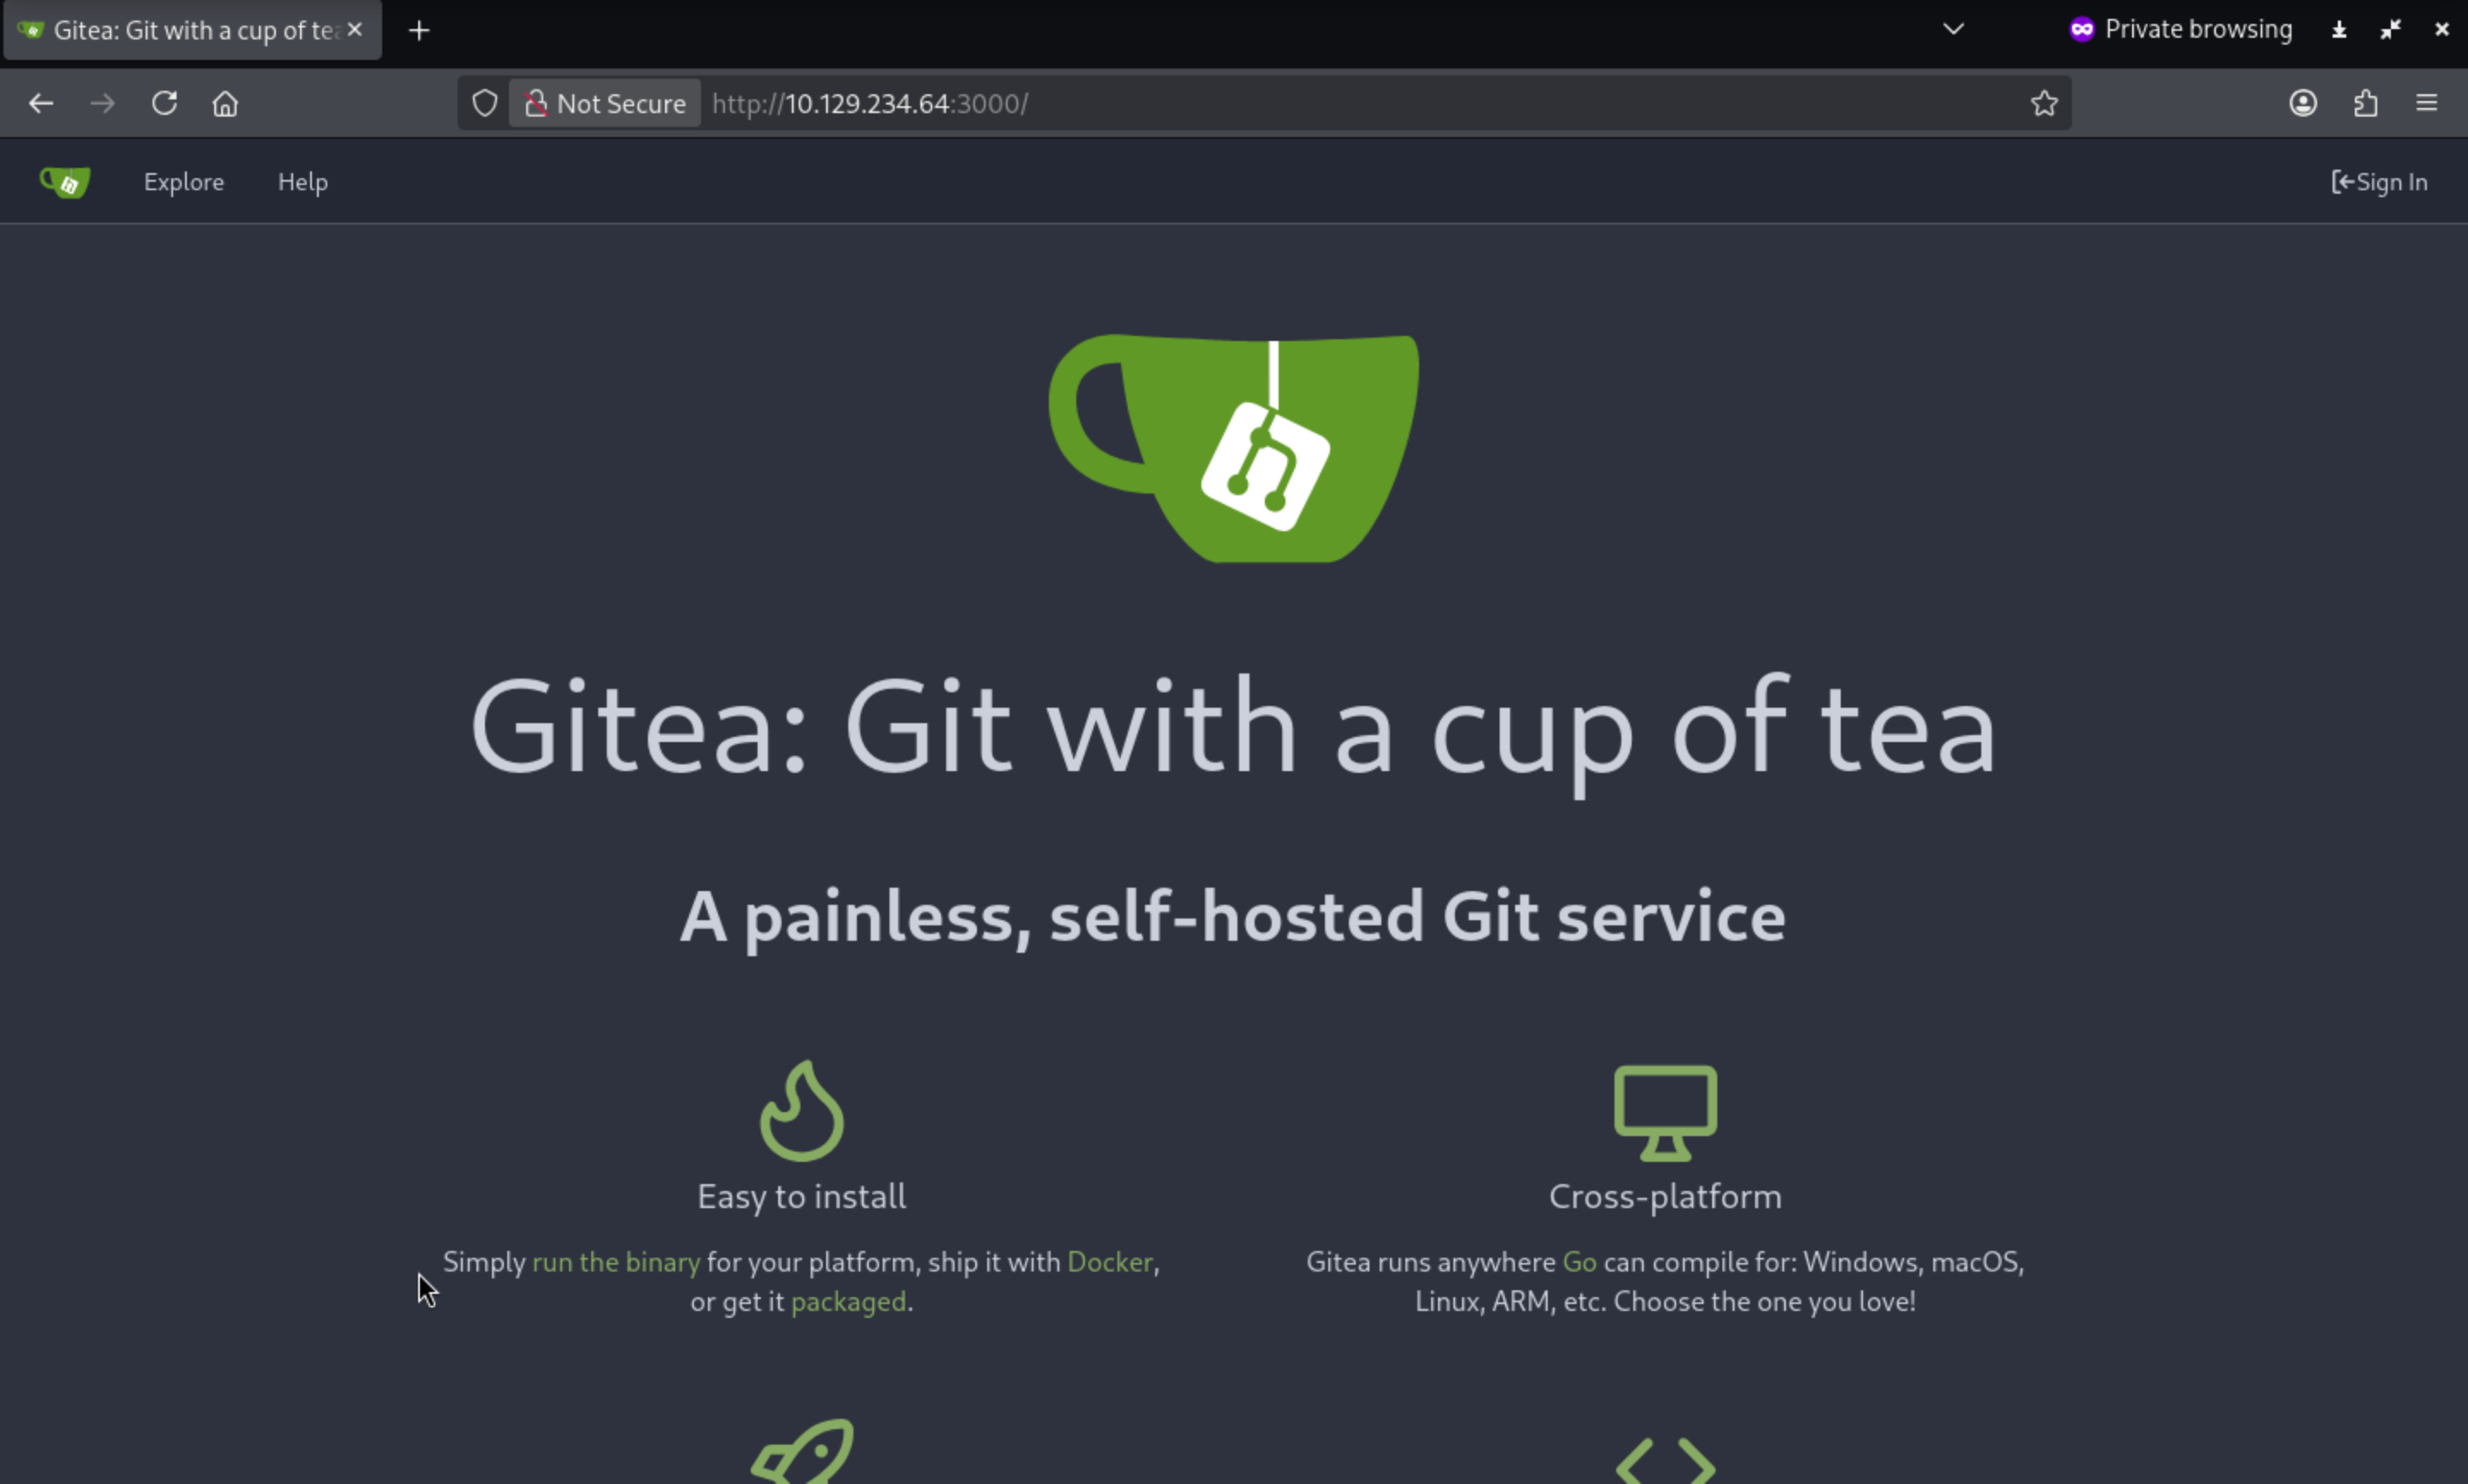The height and width of the screenshot is (1484, 2468).
Task: Reload the current page
Action: click(x=164, y=103)
